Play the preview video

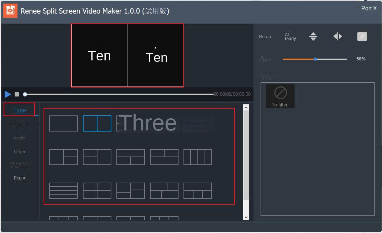(x=7, y=94)
